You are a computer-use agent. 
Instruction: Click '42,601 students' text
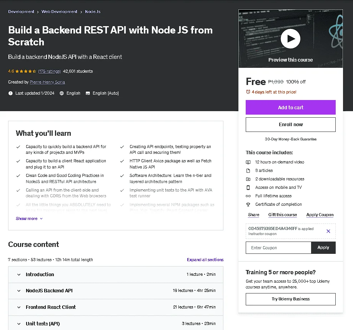coord(78,72)
